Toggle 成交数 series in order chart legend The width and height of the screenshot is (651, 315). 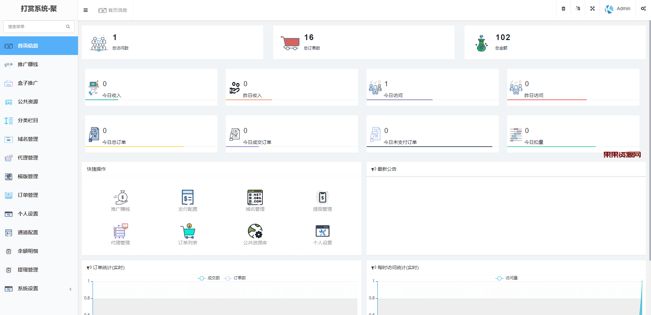(x=209, y=278)
